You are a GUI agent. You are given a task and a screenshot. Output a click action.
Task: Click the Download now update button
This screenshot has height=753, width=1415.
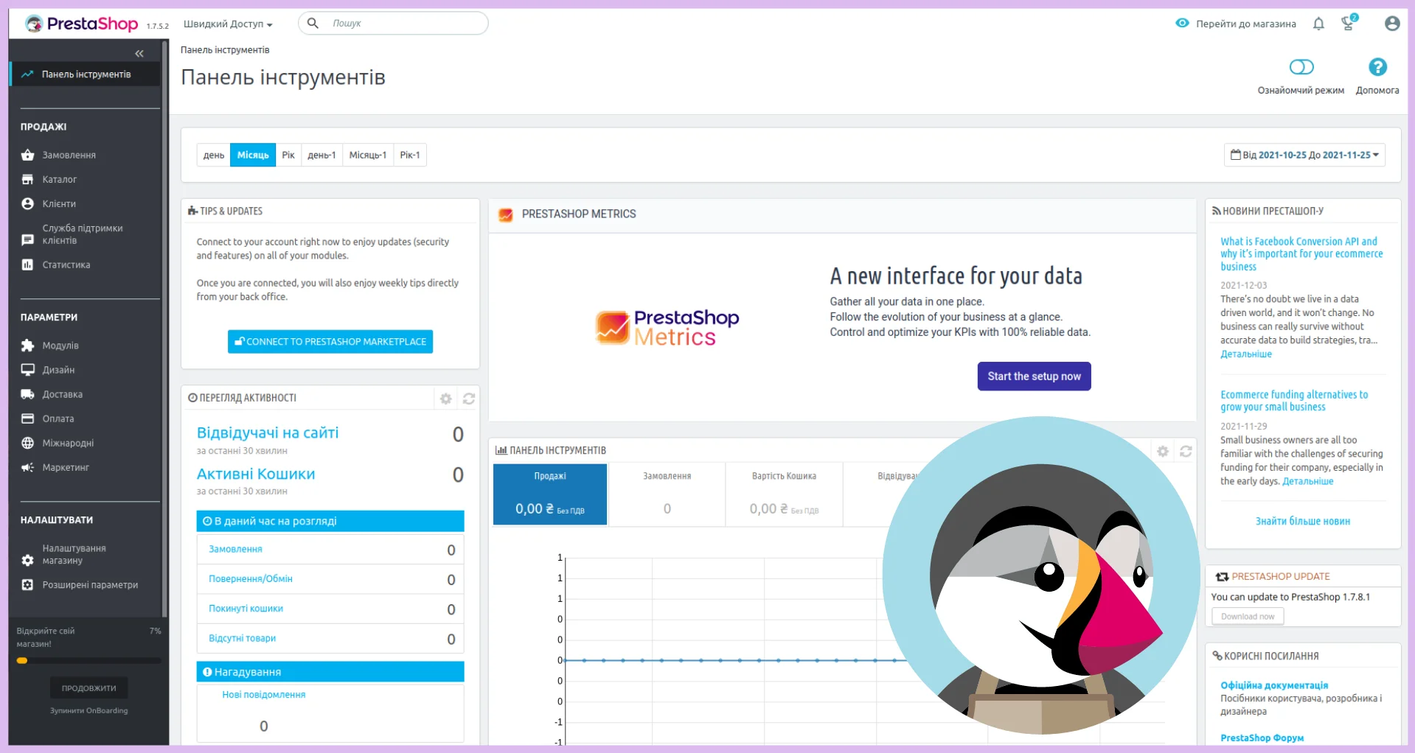coord(1248,617)
